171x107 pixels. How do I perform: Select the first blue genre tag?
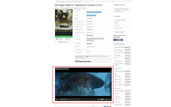88,12
